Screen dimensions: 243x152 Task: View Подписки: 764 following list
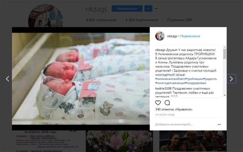point(180,20)
